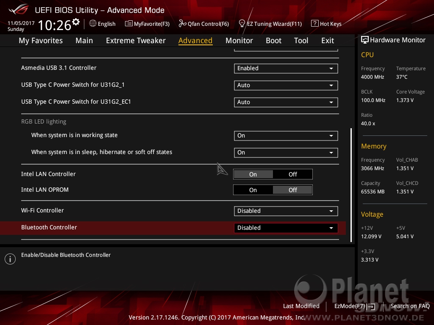Click the EzMode exit arrow icon
Viewport: 434px width, 325px height.
click(x=372, y=306)
